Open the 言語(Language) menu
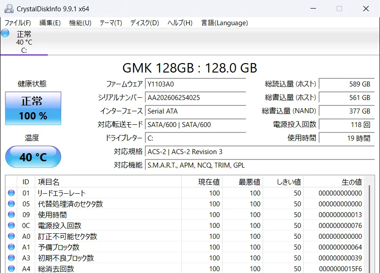The image size is (380, 273). 224,23
